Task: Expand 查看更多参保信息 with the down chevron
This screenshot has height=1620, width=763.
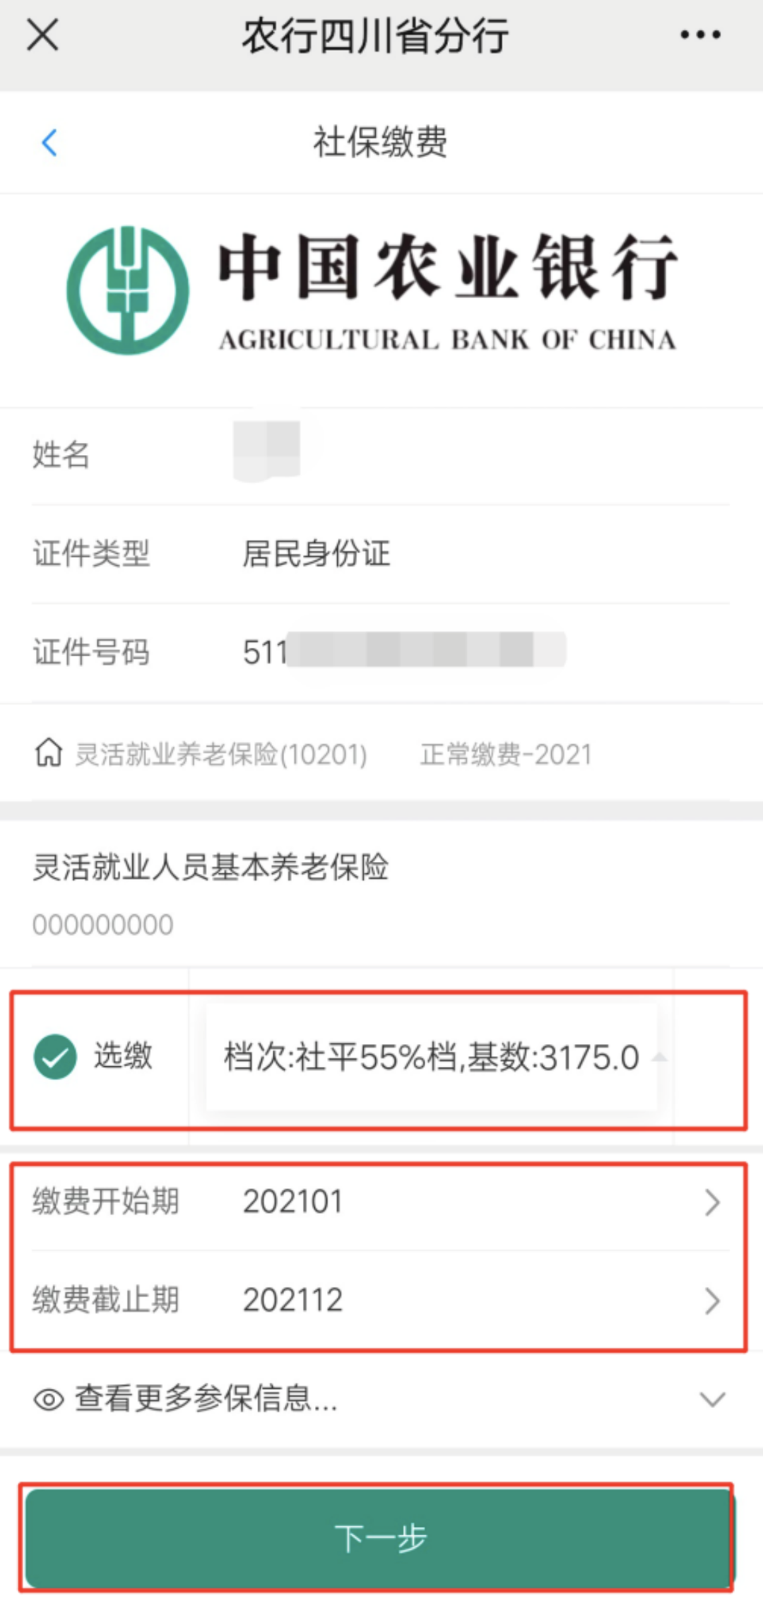Action: pos(712,1400)
